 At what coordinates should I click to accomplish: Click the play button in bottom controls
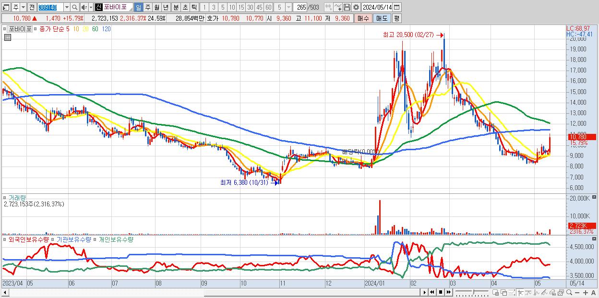point(425,292)
